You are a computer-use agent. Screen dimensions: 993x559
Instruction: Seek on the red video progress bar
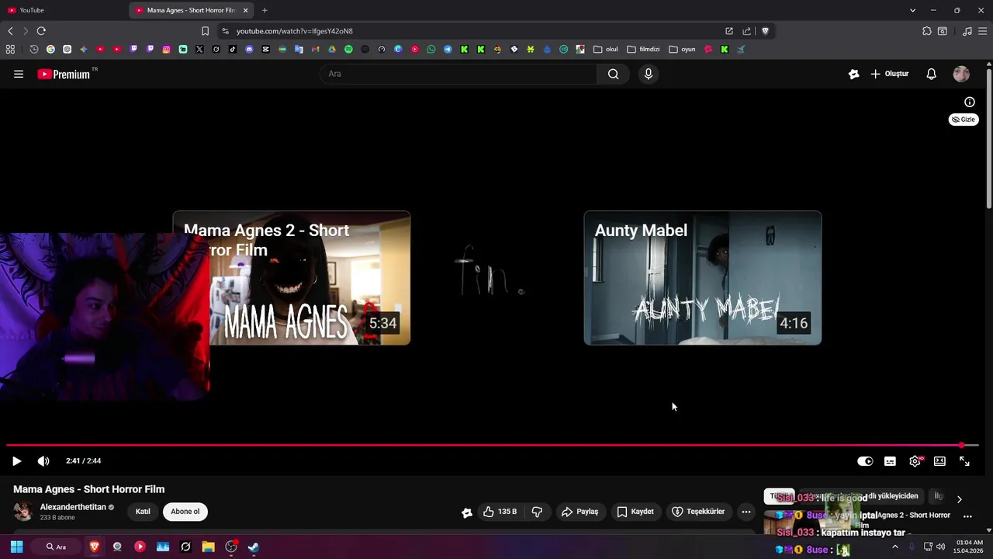493,446
